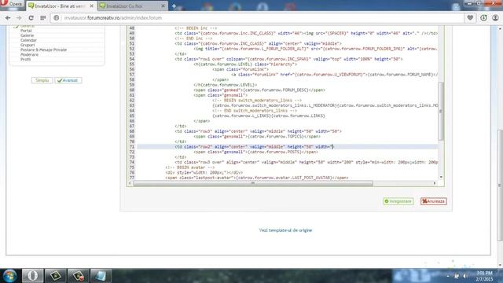Open the fourth taskbar application icon

click(x=101, y=276)
